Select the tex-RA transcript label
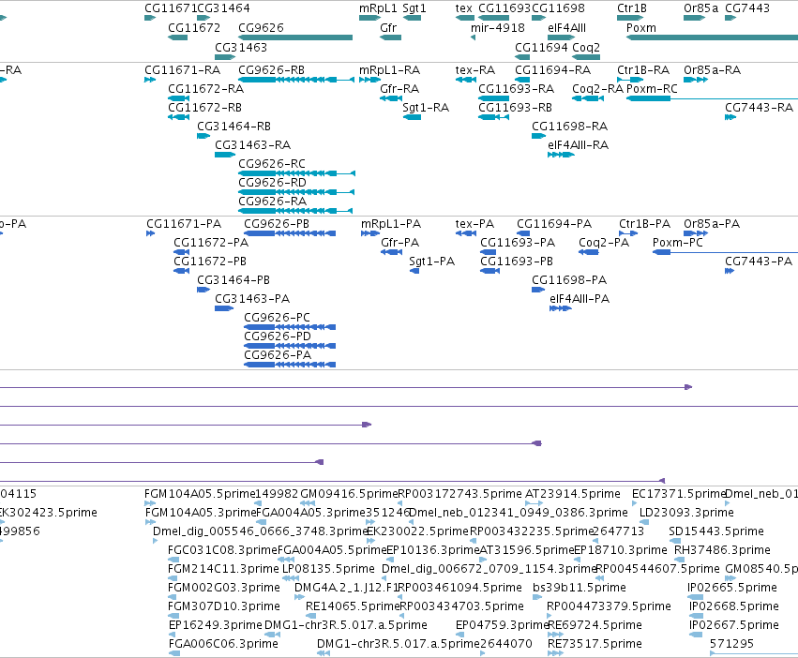 click(x=474, y=69)
